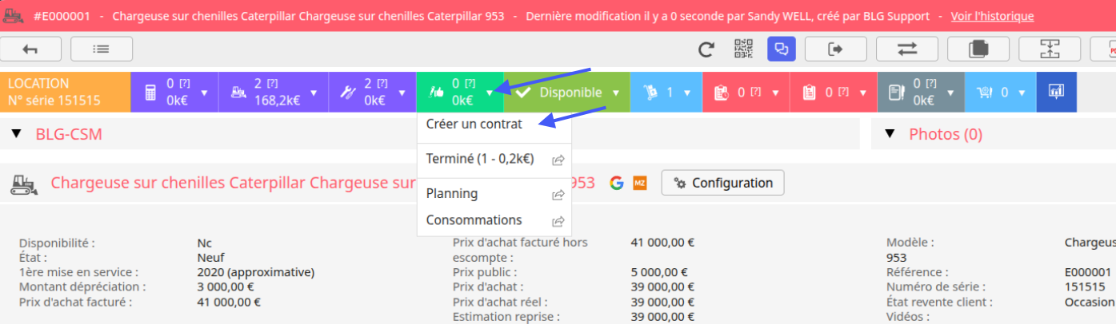Collapse the Photos (0) section

[890, 134]
